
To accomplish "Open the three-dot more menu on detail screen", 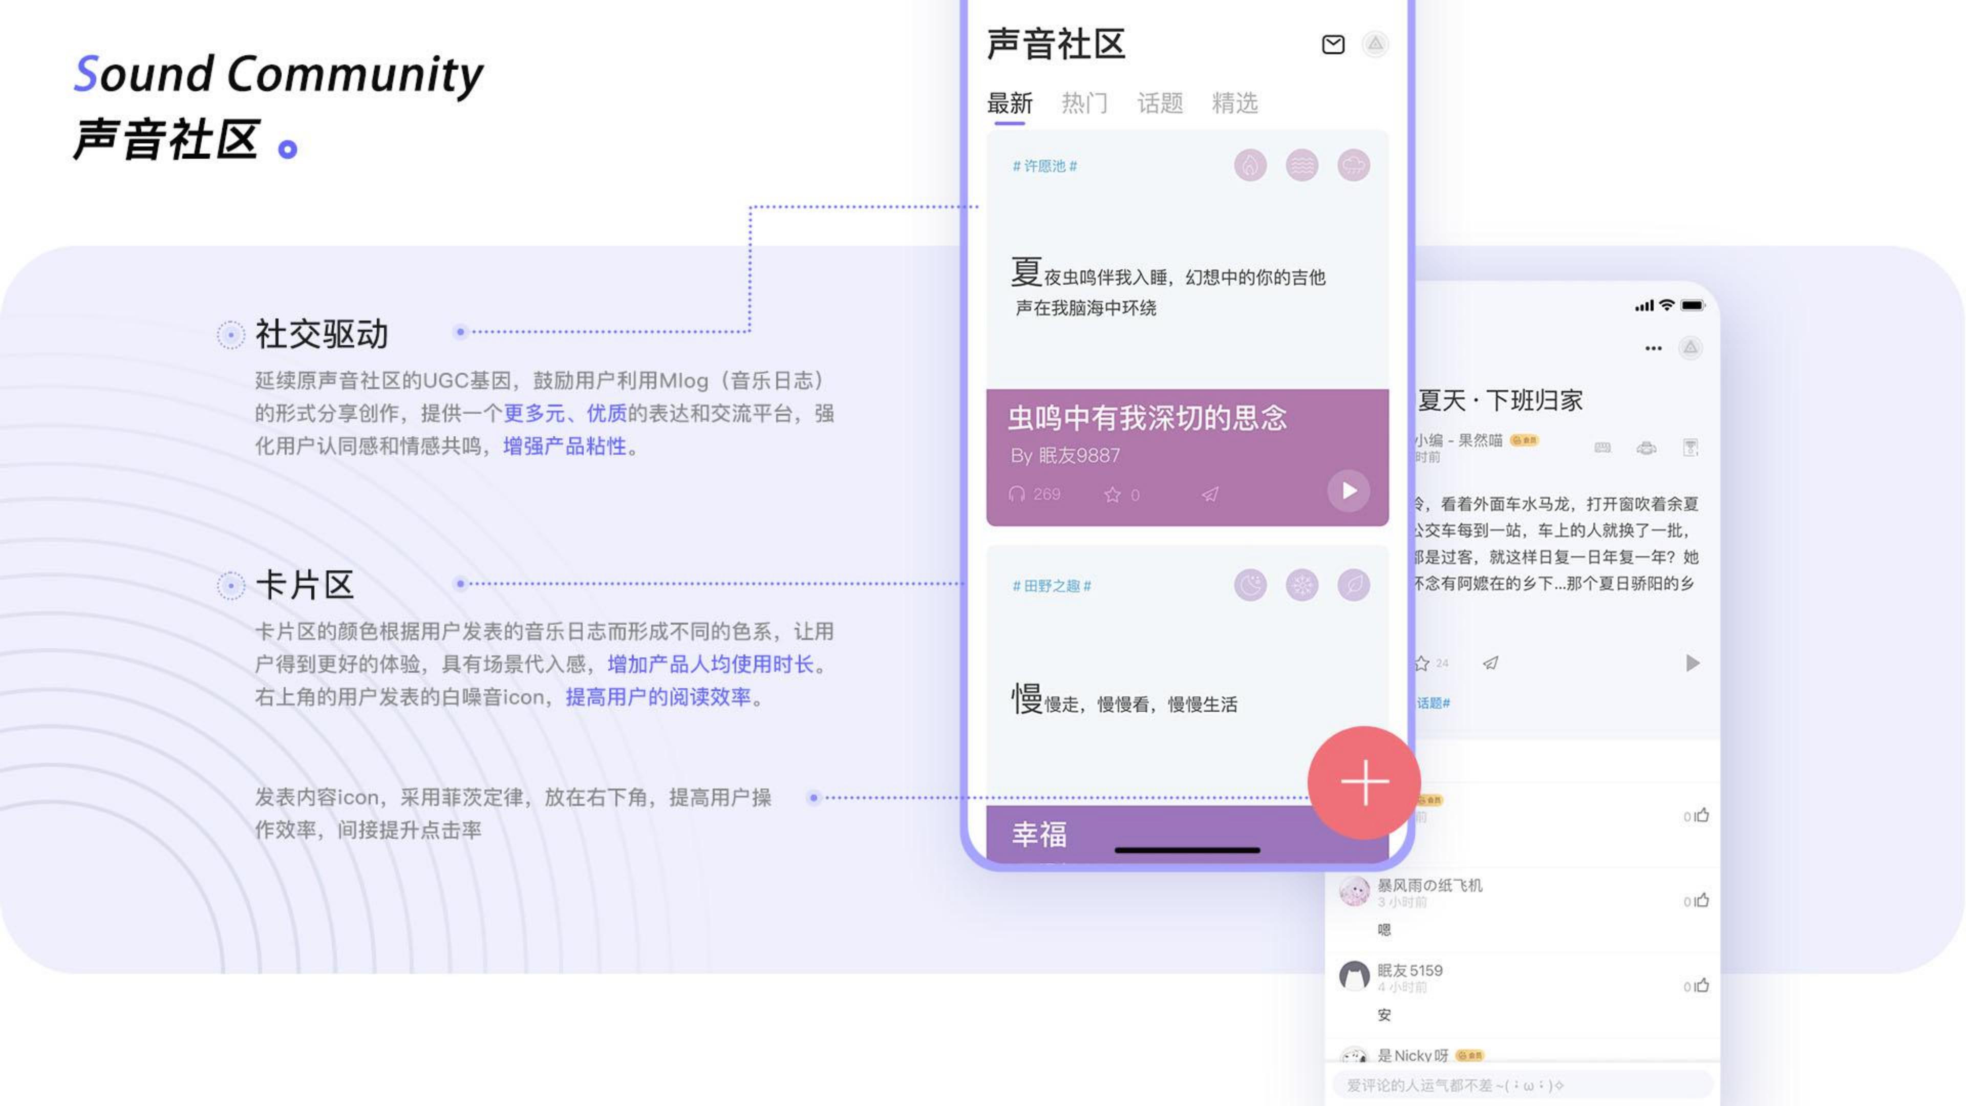I will [x=1653, y=348].
